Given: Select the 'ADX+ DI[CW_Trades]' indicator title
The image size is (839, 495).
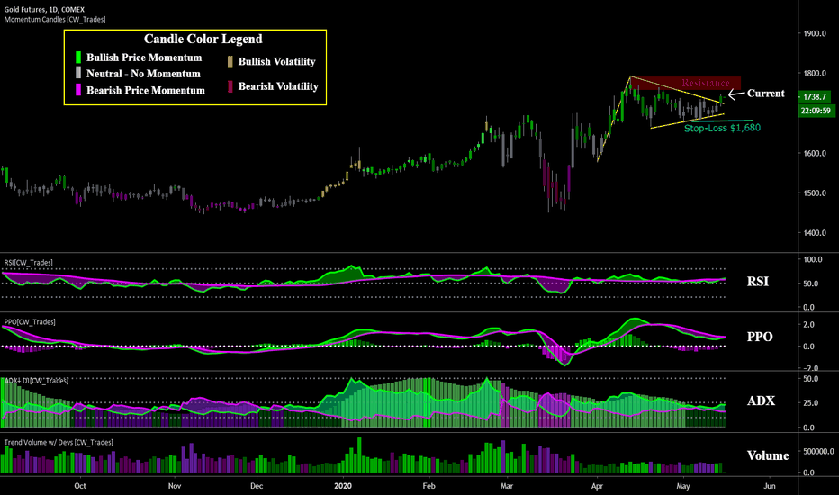Looking at the screenshot, I should (x=36, y=381).
